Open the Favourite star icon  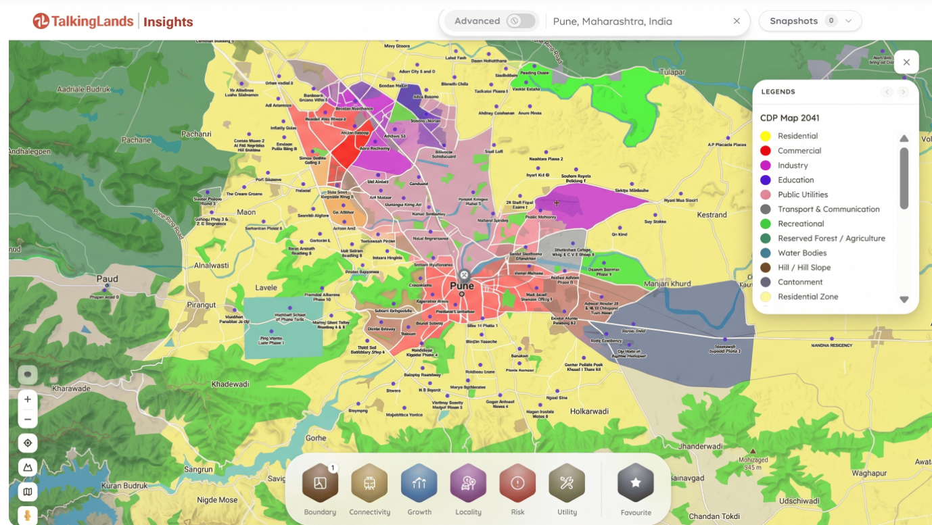(x=636, y=483)
